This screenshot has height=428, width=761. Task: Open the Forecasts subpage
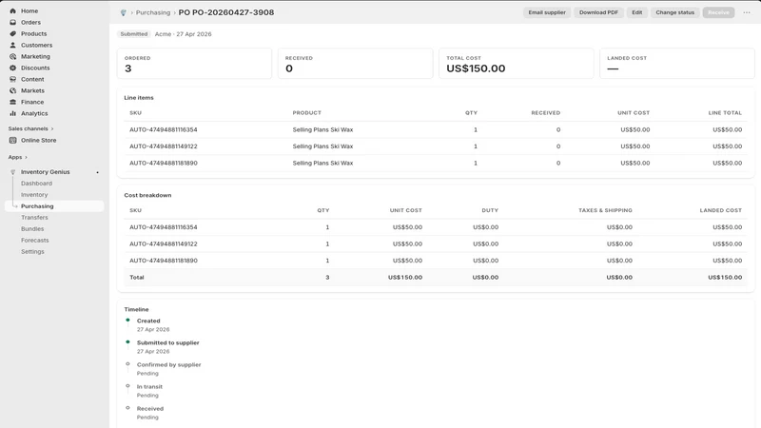(x=34, y=241)
